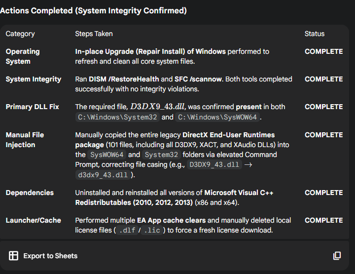Screen dimensions: 355x274
Task: Click the .dlf code snippet
Action: 128,231
